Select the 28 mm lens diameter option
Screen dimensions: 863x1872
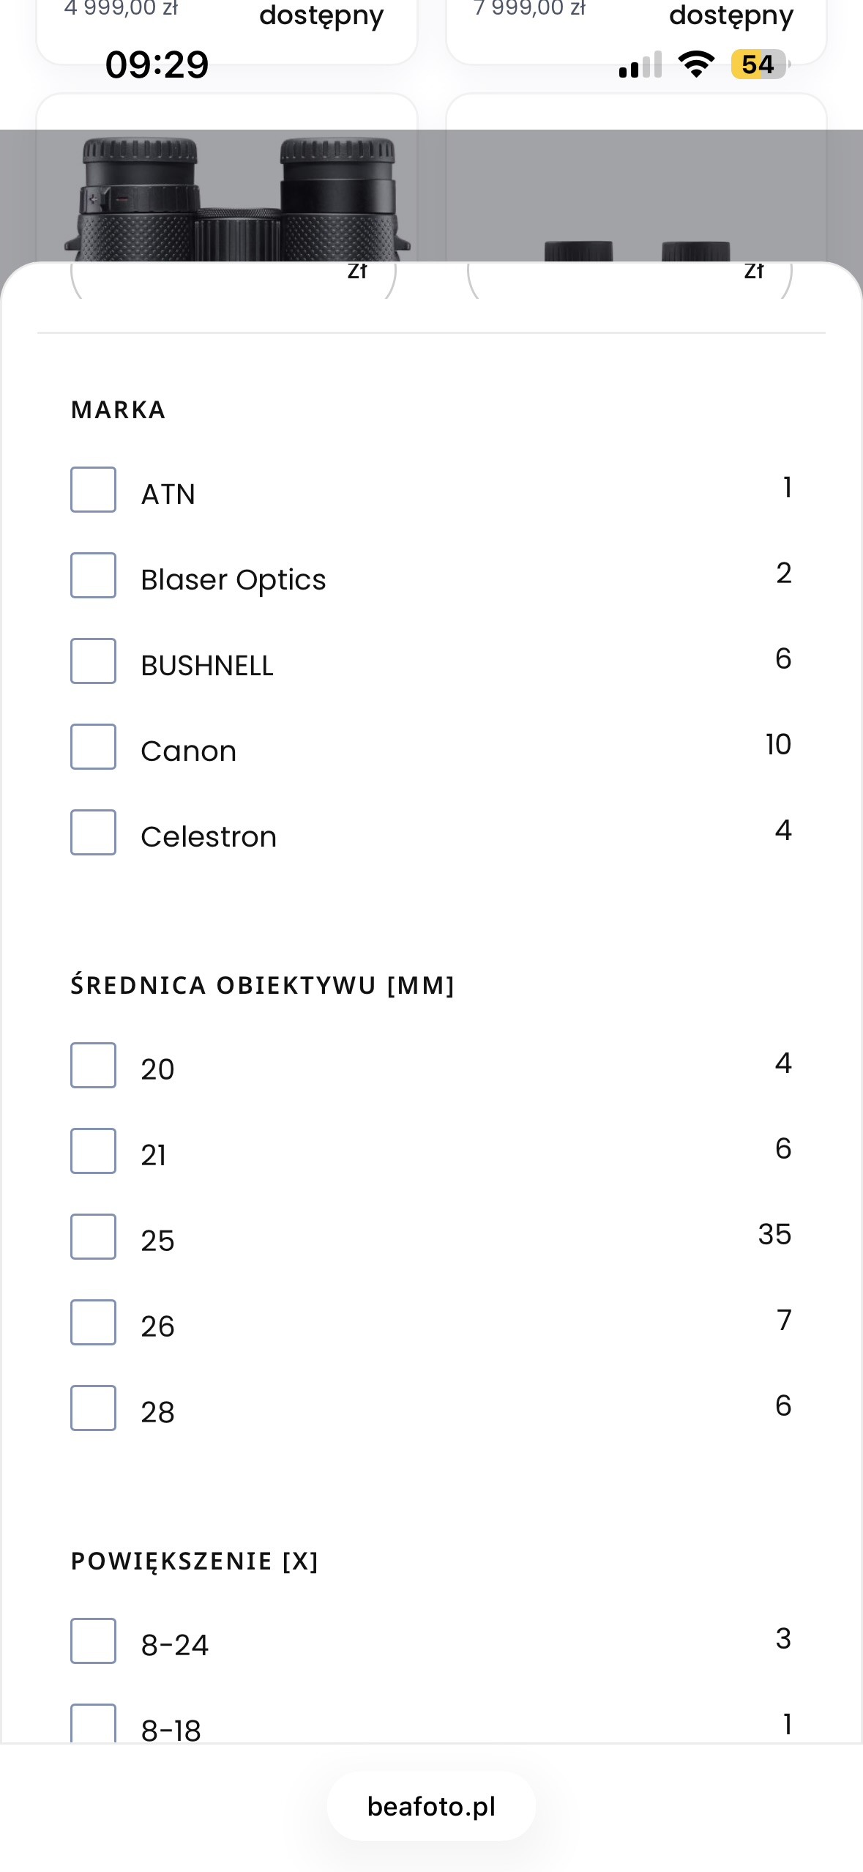click(x=93, y=1408)
